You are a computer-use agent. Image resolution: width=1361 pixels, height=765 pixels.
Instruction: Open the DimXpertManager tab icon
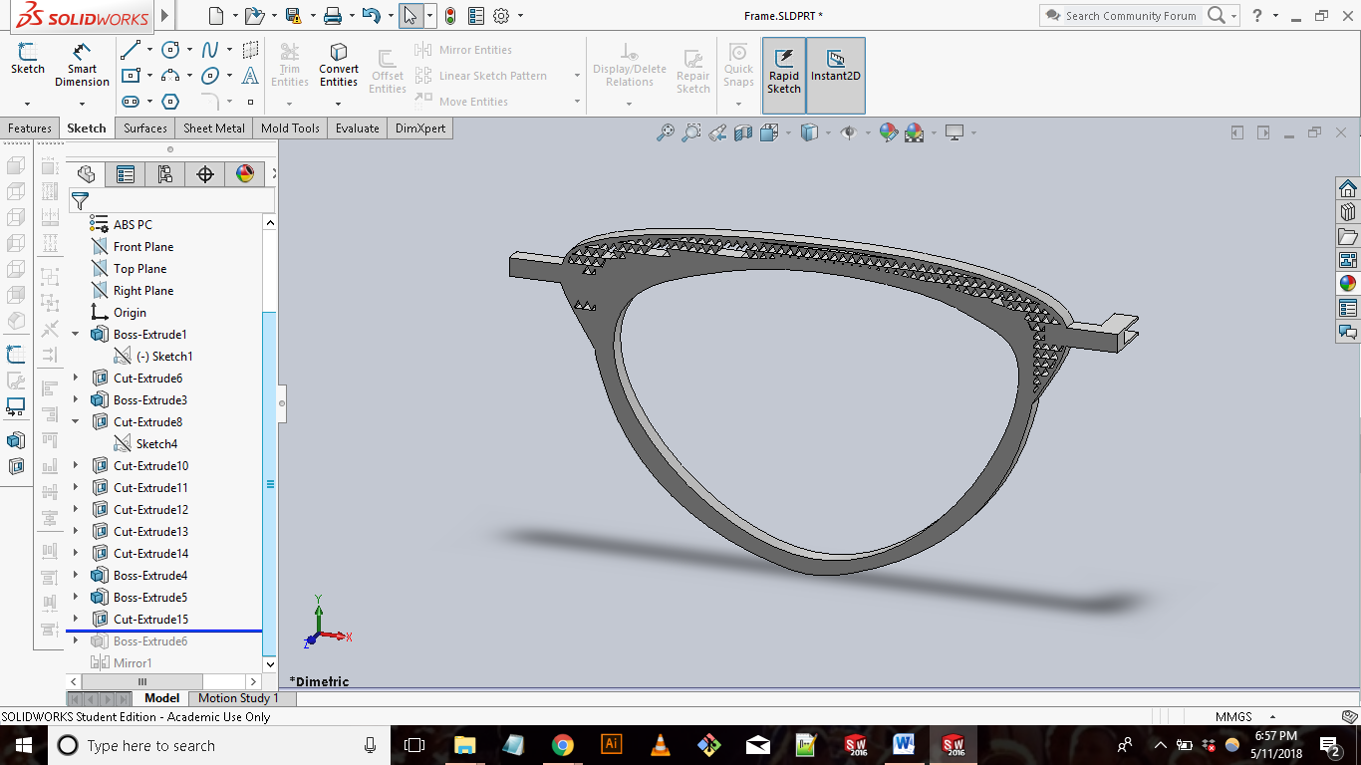pyautogui.click(x=205, y=174)
